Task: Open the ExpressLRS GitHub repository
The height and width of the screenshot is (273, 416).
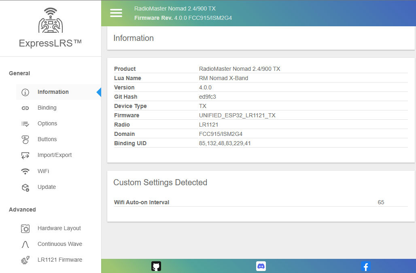Action: click(x=157, y=266)
